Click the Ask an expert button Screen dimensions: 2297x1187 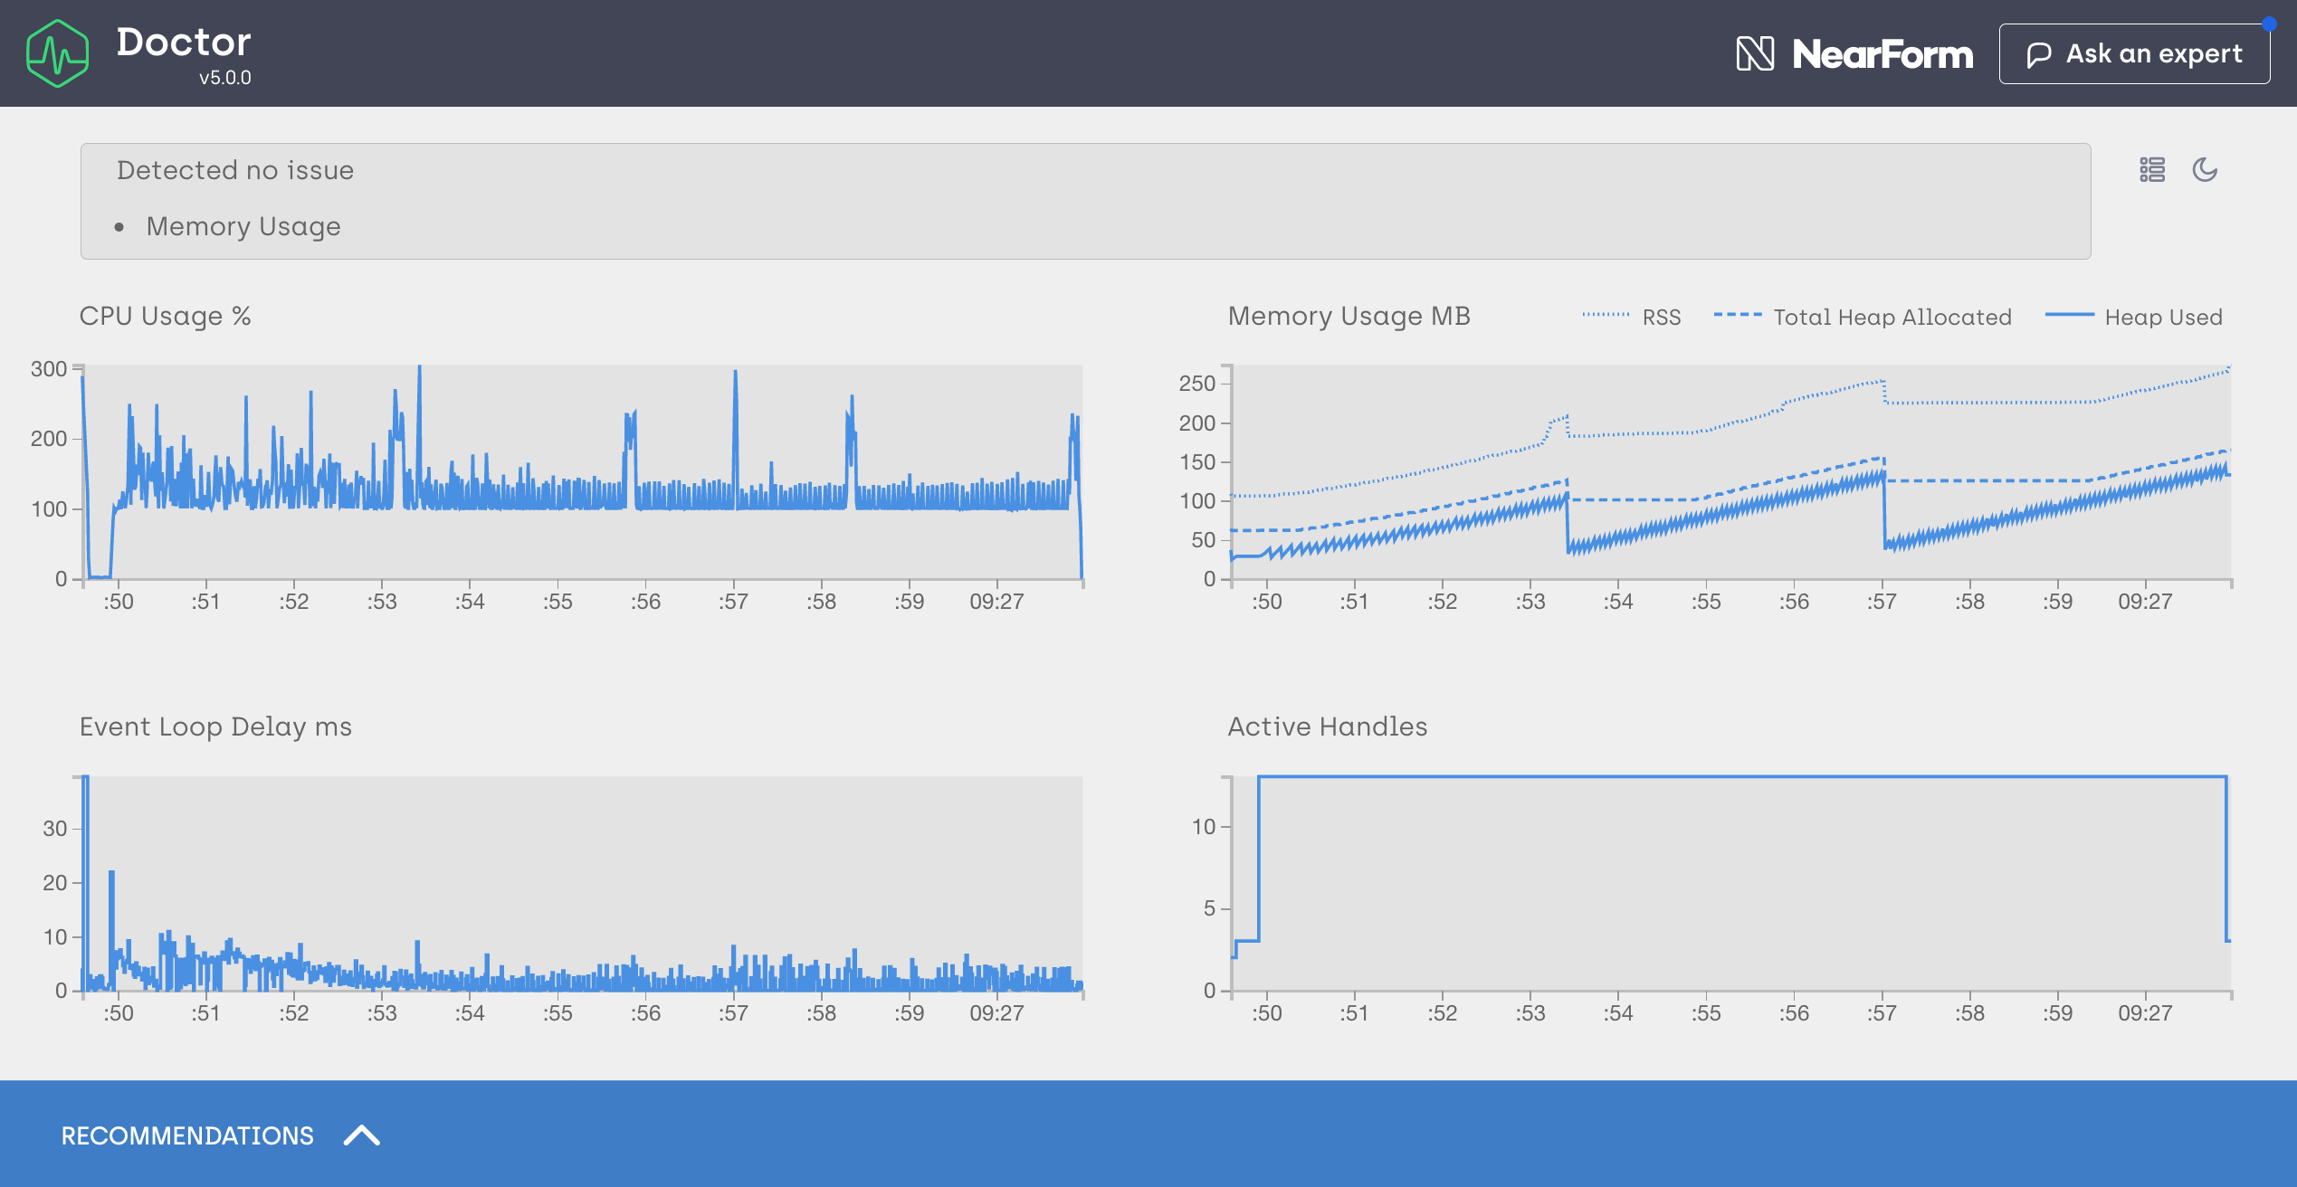(x=2133, y=53)
